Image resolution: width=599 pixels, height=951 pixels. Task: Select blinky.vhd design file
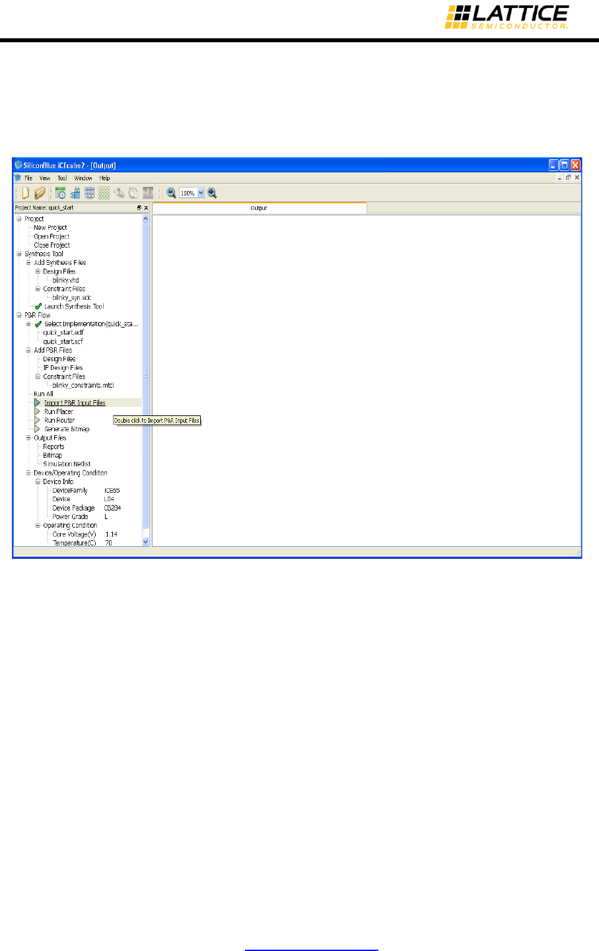[65, 280]
